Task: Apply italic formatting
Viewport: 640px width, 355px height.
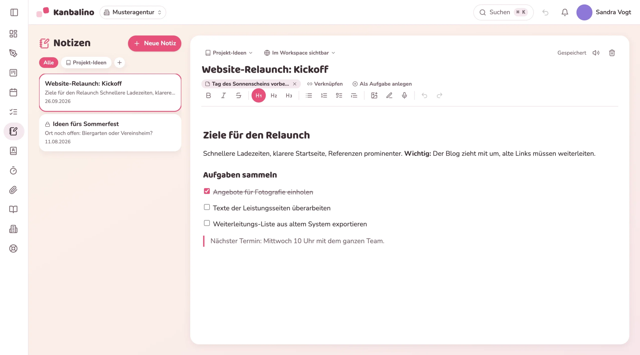Action: tap(223, 95)
